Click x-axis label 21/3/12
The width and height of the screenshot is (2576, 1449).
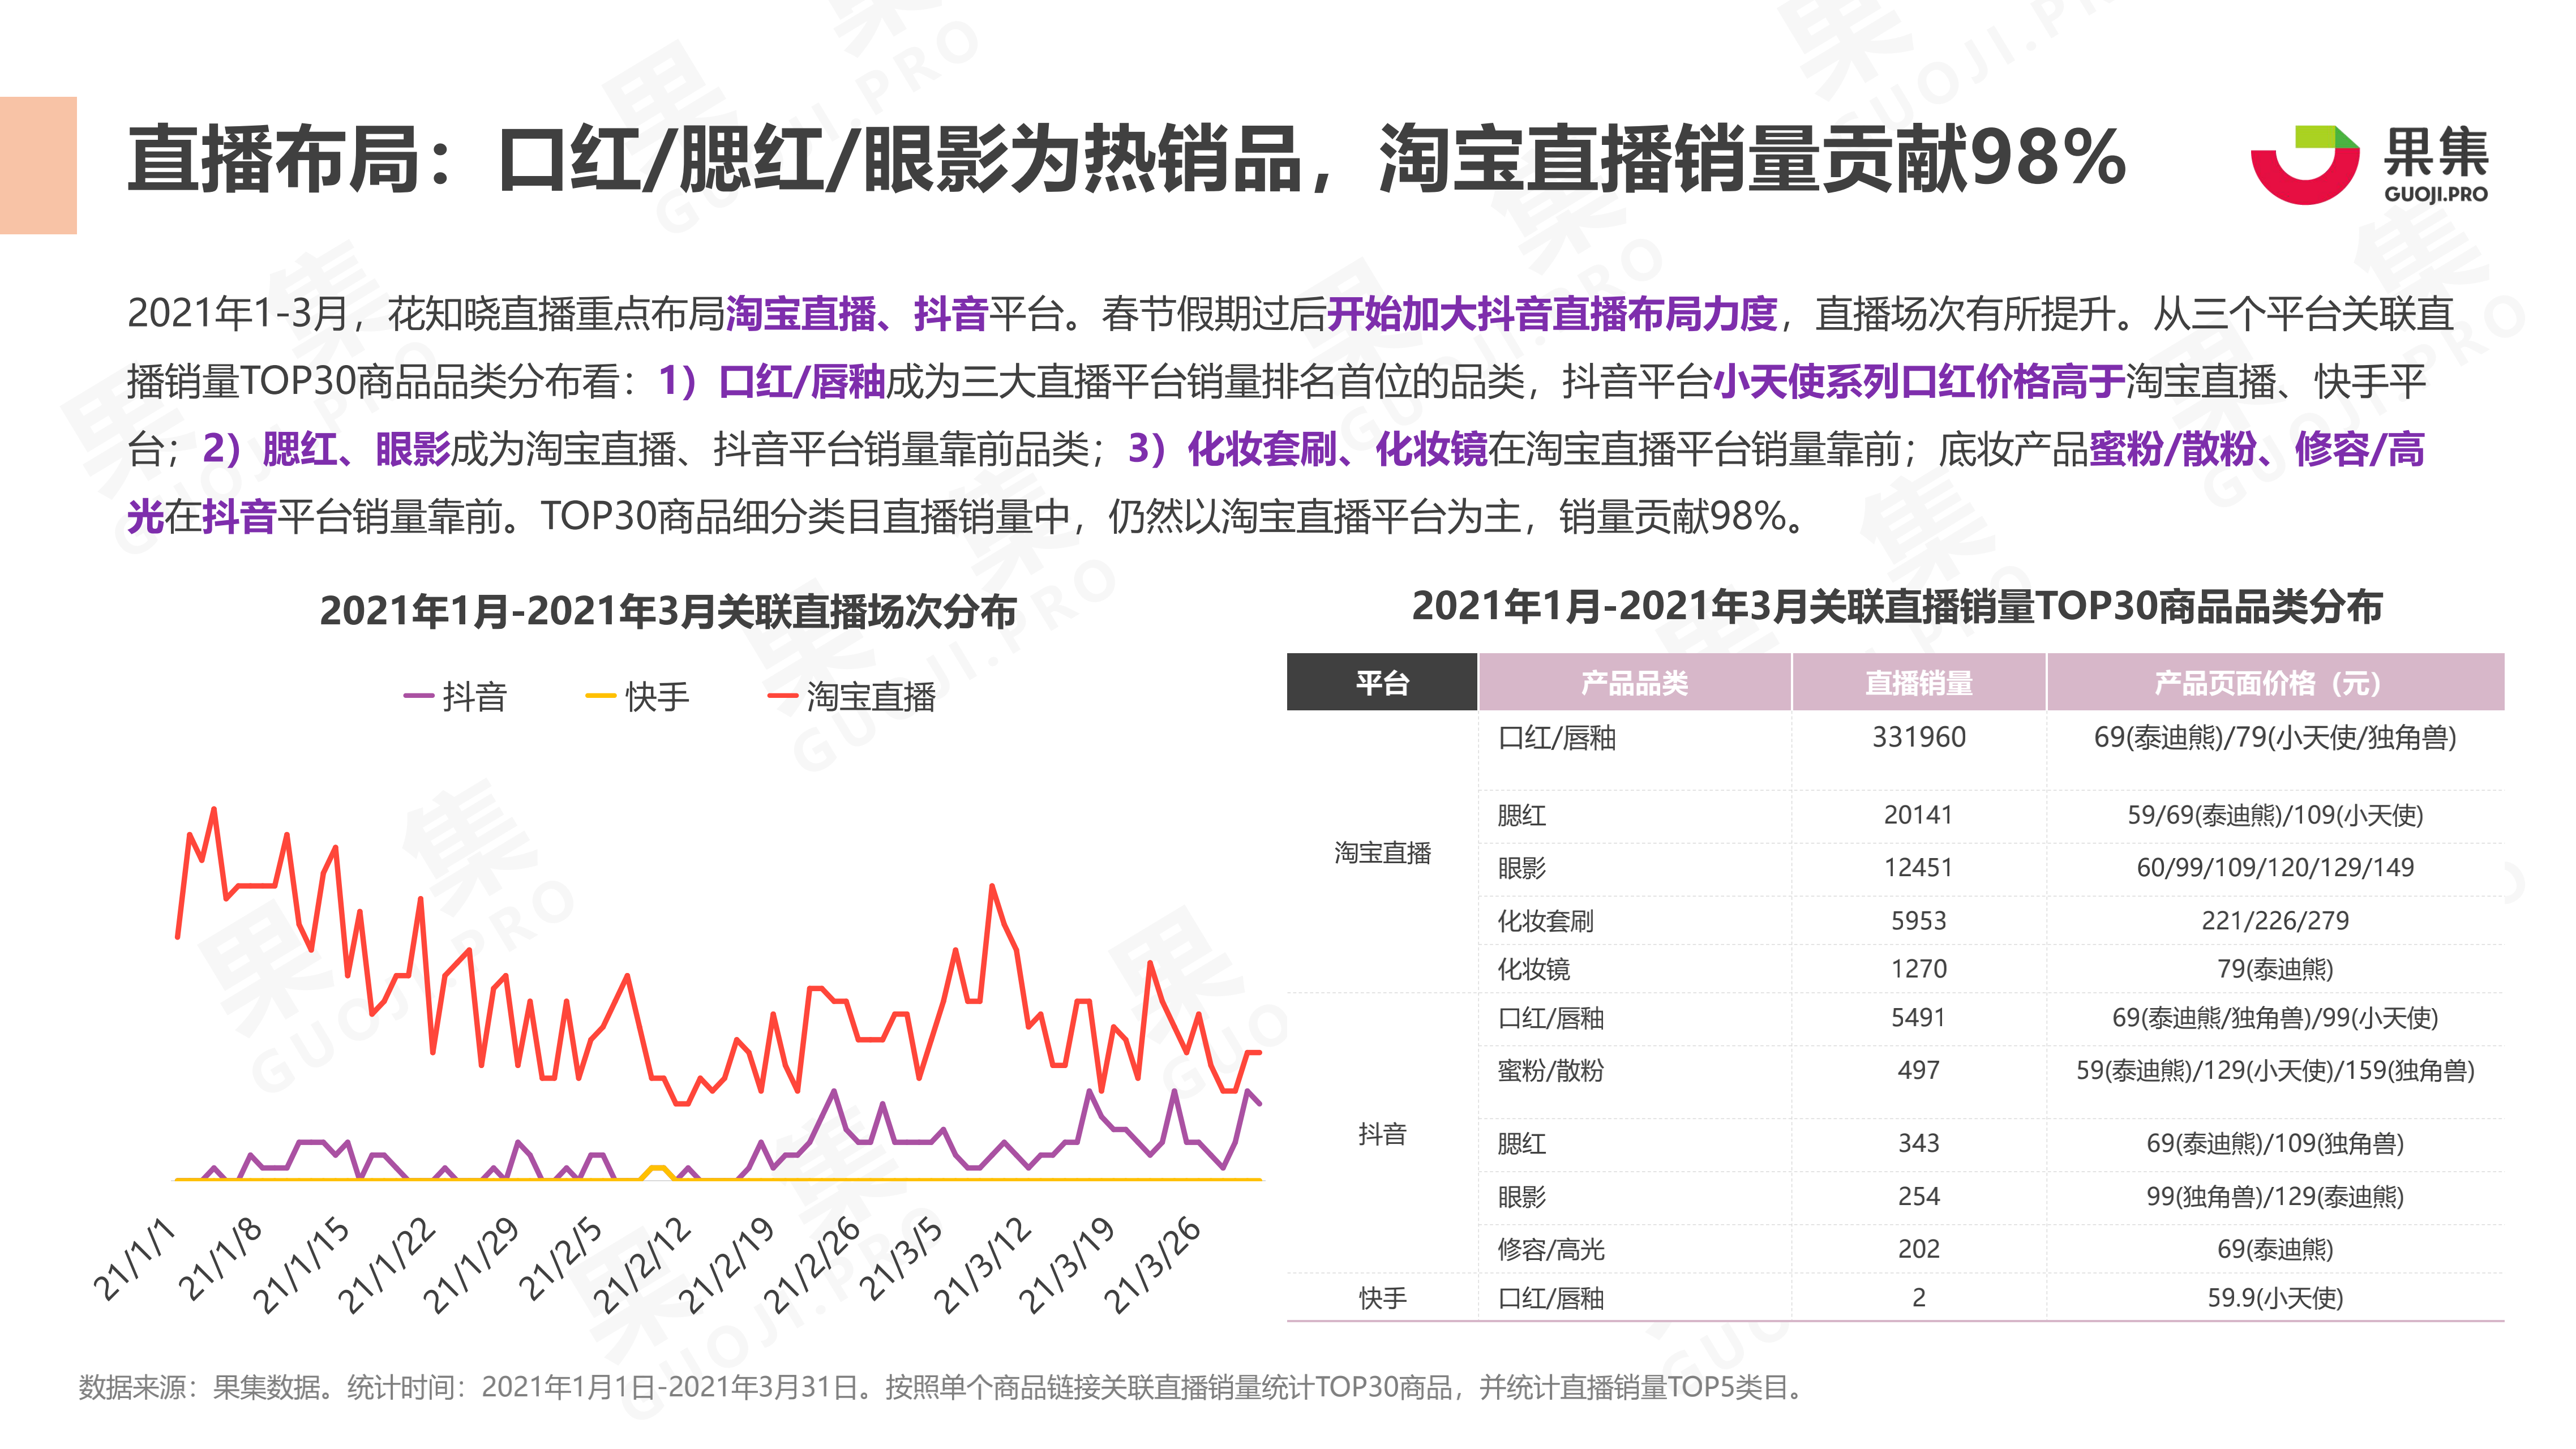click(x=982, y=1265)
